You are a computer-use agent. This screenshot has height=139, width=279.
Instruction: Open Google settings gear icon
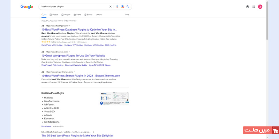pos(248,7)
